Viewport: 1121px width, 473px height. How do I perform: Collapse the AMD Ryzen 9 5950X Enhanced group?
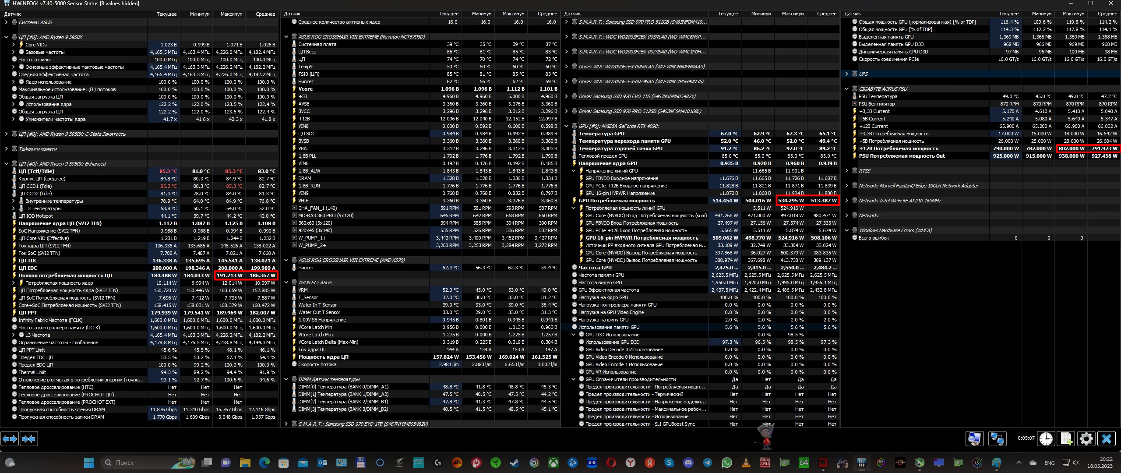(x=6, y=164)
